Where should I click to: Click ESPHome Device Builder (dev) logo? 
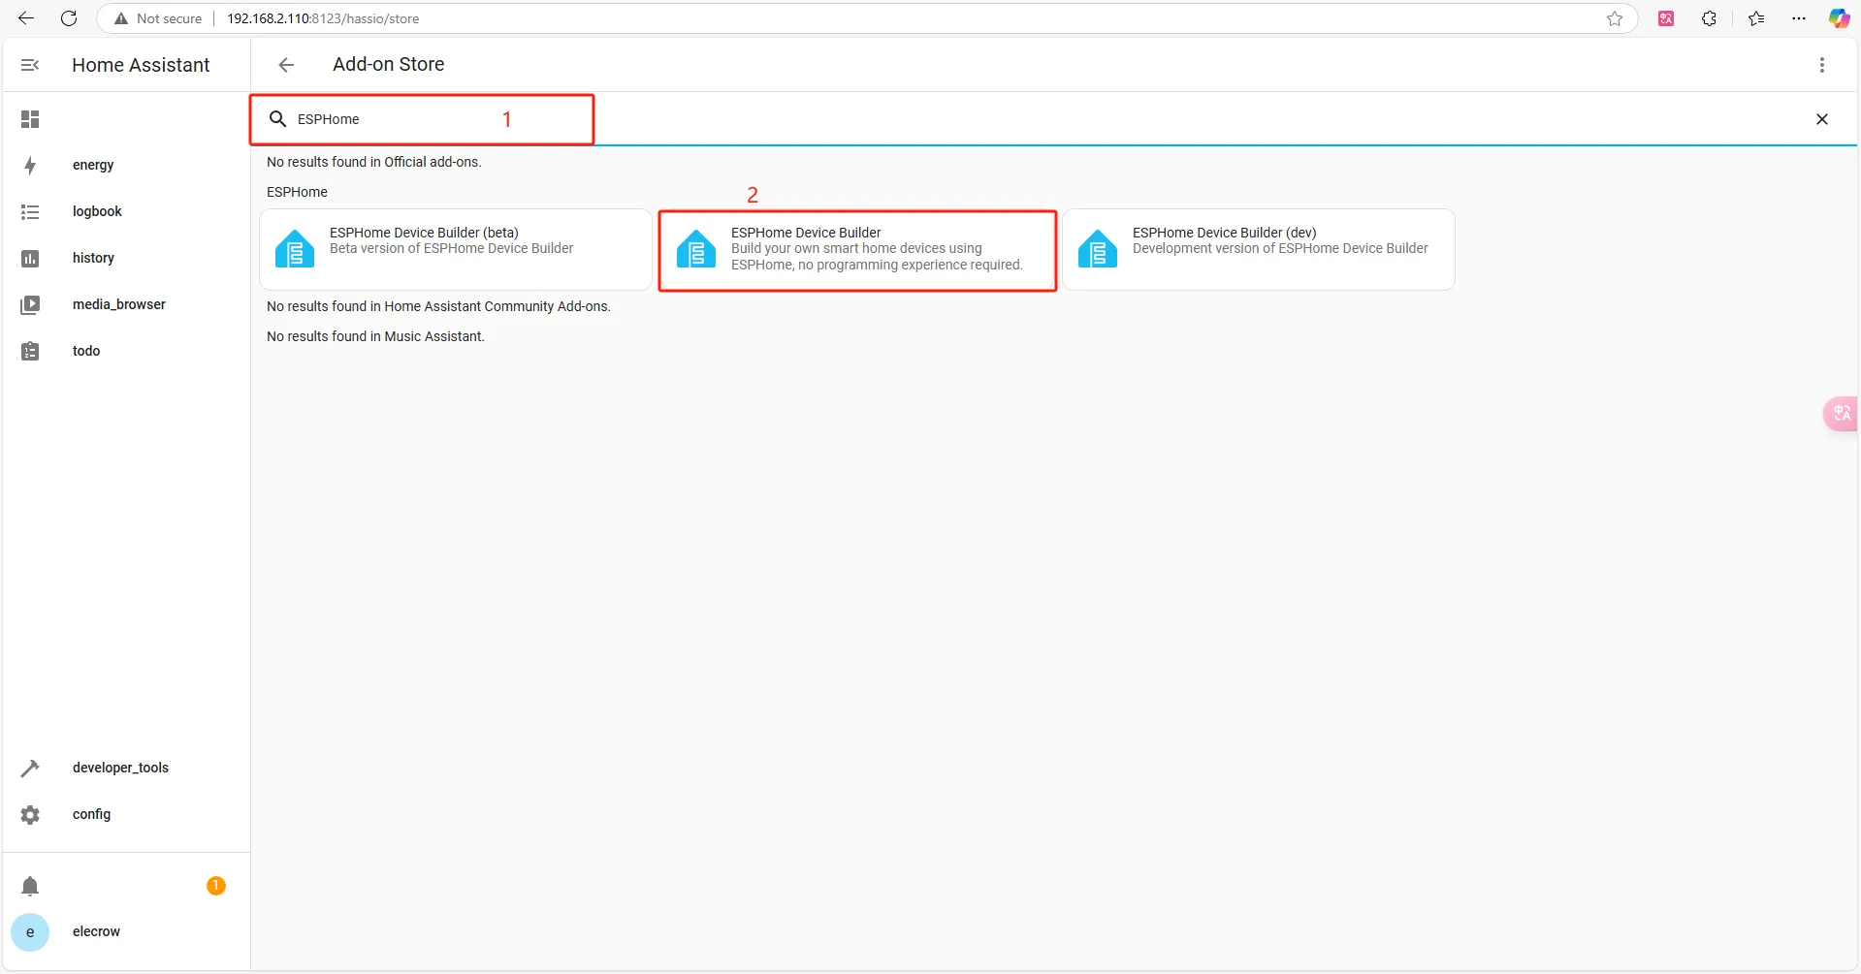tap(1098, 249)
